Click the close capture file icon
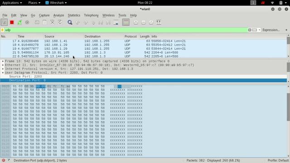This screenshot has height=163, width=290. click(53, 22)
